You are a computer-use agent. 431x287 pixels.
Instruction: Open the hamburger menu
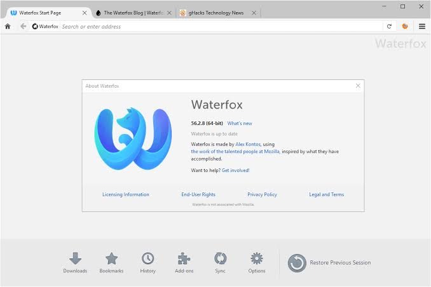[x=422, y=27]
